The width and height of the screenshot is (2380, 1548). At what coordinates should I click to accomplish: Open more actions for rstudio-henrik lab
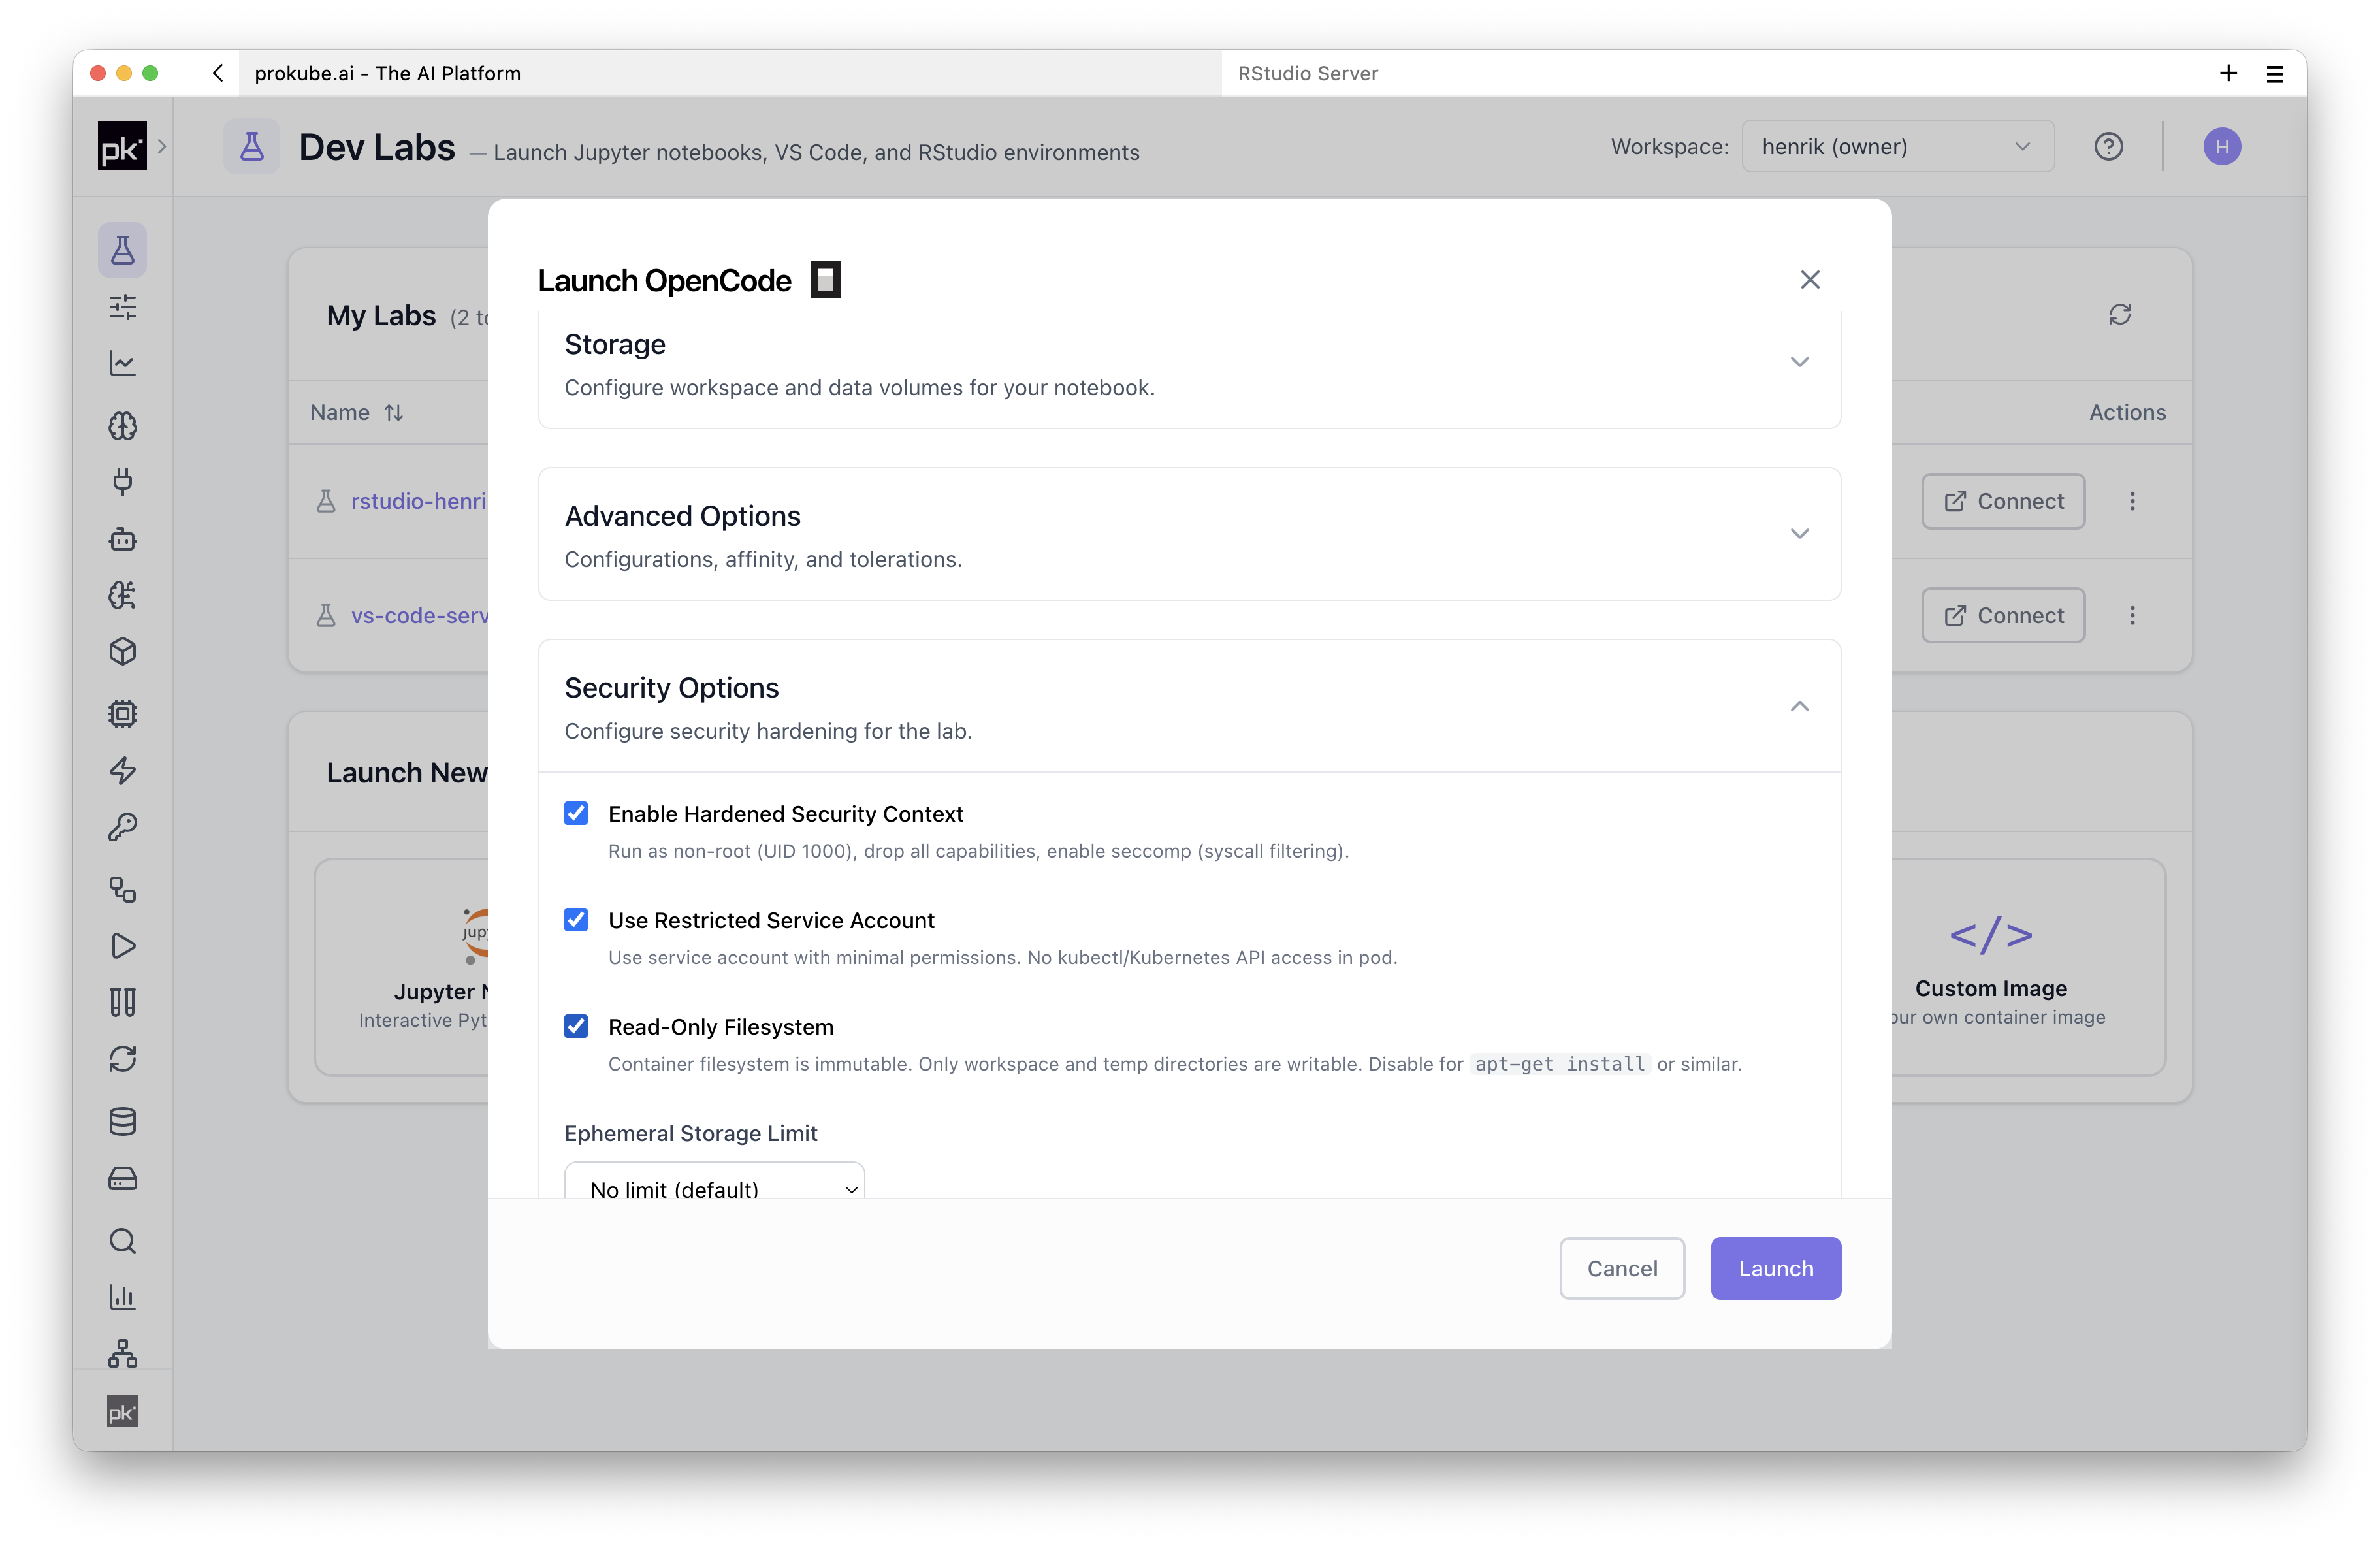pos(2132,501)
